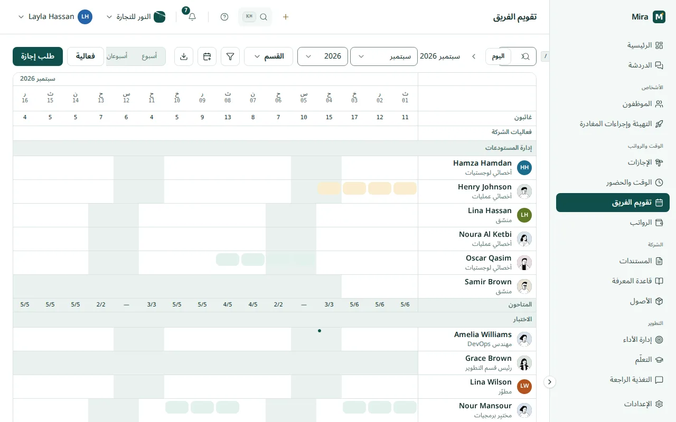Collapse the sidebar with the chevron handle
Screen dimensions: 676x422
550,382
